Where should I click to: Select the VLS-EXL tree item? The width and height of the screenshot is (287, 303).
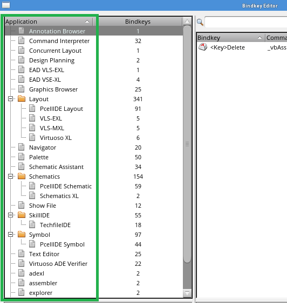click(x=51, y=118)
